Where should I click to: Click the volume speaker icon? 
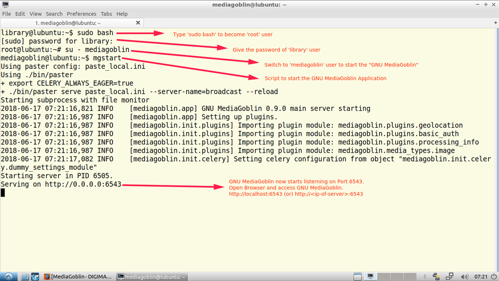point(462,277)
